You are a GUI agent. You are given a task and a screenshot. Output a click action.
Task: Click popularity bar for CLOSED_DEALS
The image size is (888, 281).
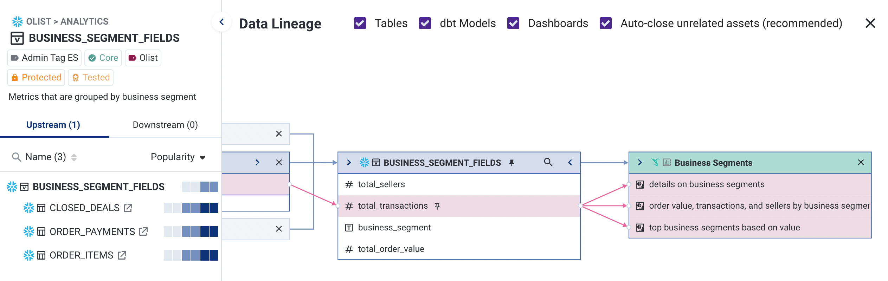click(x=191, y=208)
